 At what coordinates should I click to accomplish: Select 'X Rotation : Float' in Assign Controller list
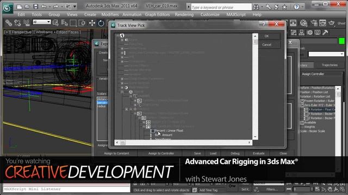(321, 109)
